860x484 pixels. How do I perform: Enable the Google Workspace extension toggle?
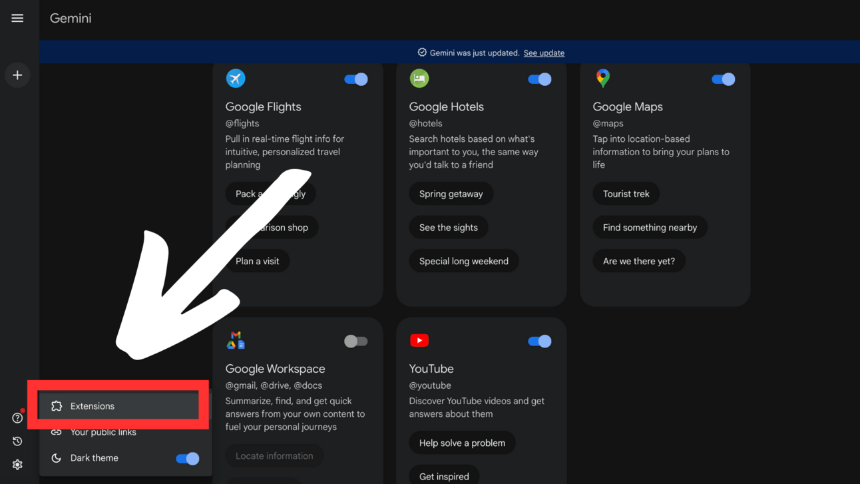(x=356, y=342)
